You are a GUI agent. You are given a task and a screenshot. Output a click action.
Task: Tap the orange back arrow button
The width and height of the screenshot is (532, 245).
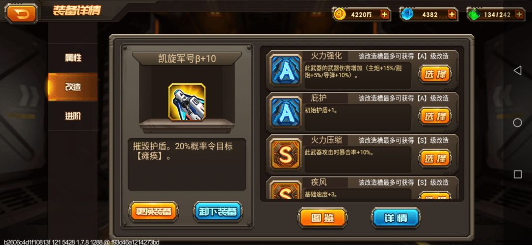[21, 14]
